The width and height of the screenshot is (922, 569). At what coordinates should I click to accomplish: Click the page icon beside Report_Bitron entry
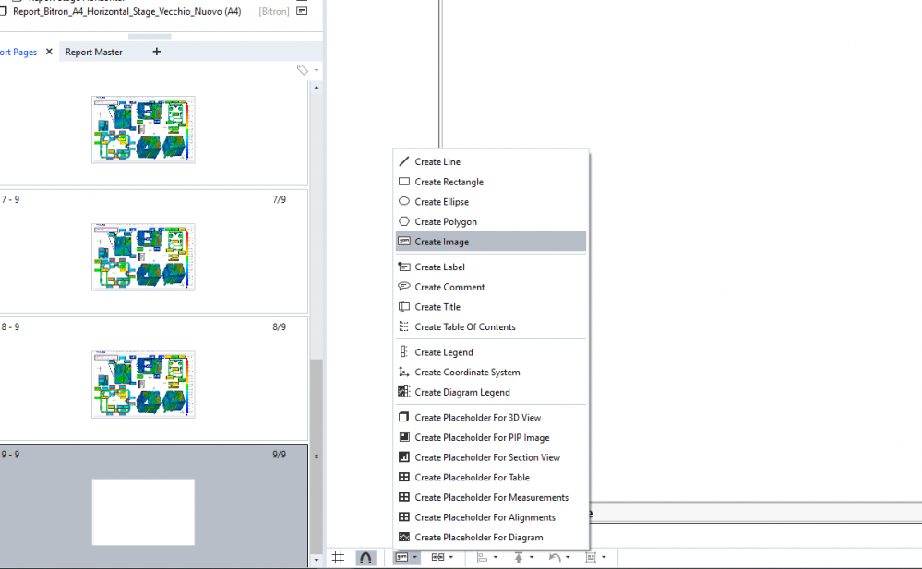[x=6, y=10]
